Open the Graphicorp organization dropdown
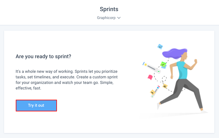The width and height of the screenshot is (219, 138). point(109,18)
